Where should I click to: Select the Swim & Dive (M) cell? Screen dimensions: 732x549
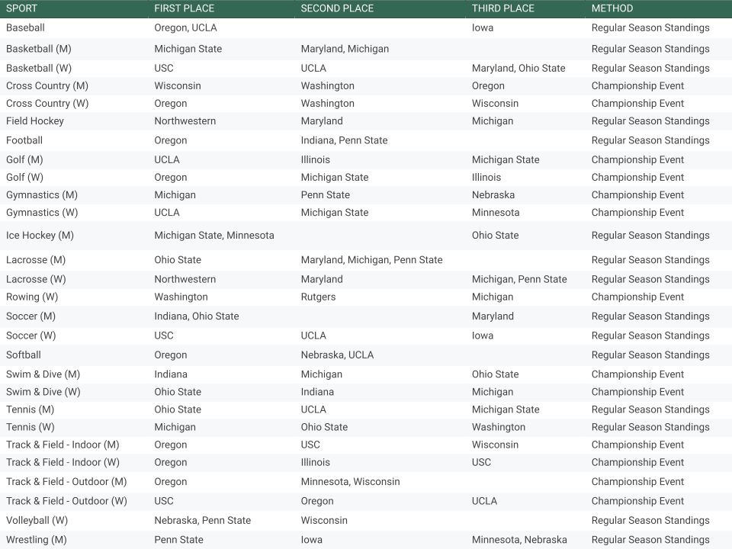pyautogui.click(x=43, y=374)
